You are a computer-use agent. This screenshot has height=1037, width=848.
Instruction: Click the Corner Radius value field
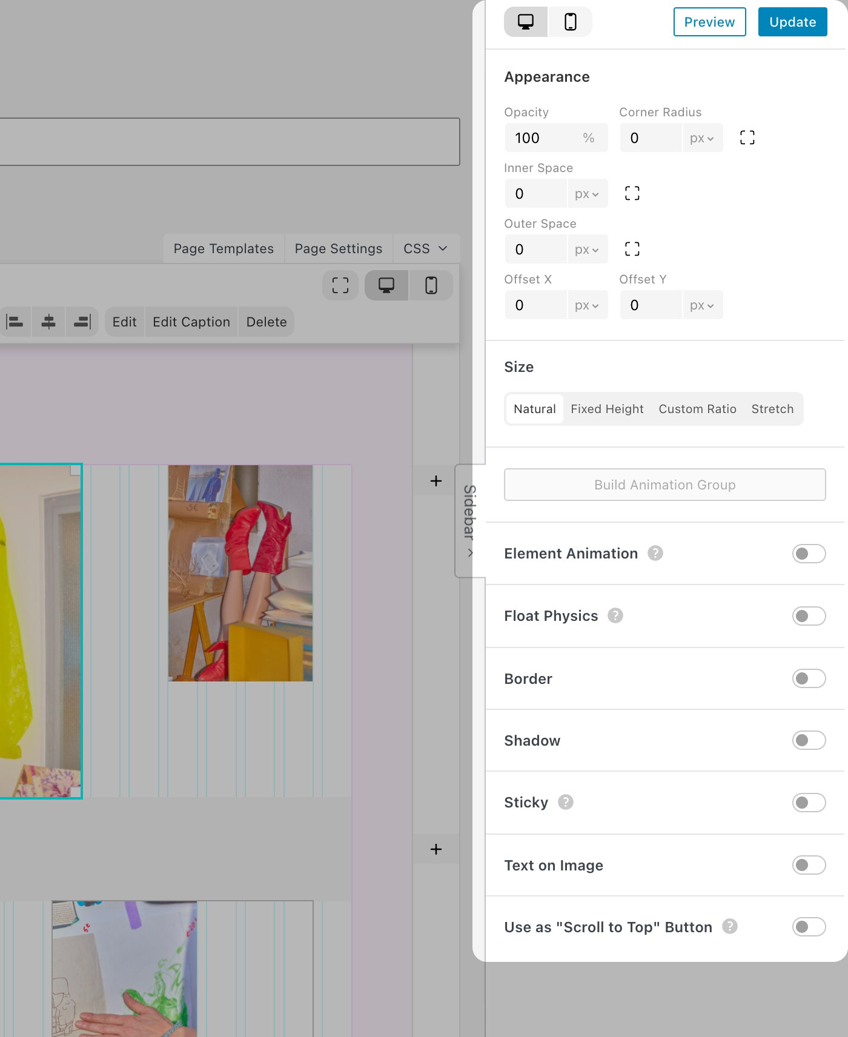pos(651,138)
